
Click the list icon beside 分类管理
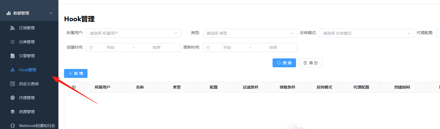pyautogui.click(x=13, y=42)
